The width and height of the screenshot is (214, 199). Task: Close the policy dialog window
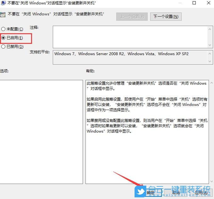pyautogui.click(x=209, y=3)
